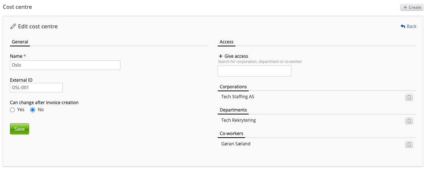
Task: Click the plus icon next to Give access
Action: 221,56
